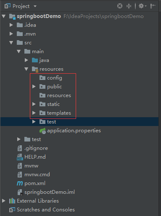Click the nested resources folder icon
The height and width of the screenshot is (216, 161).
coord(42,95)
